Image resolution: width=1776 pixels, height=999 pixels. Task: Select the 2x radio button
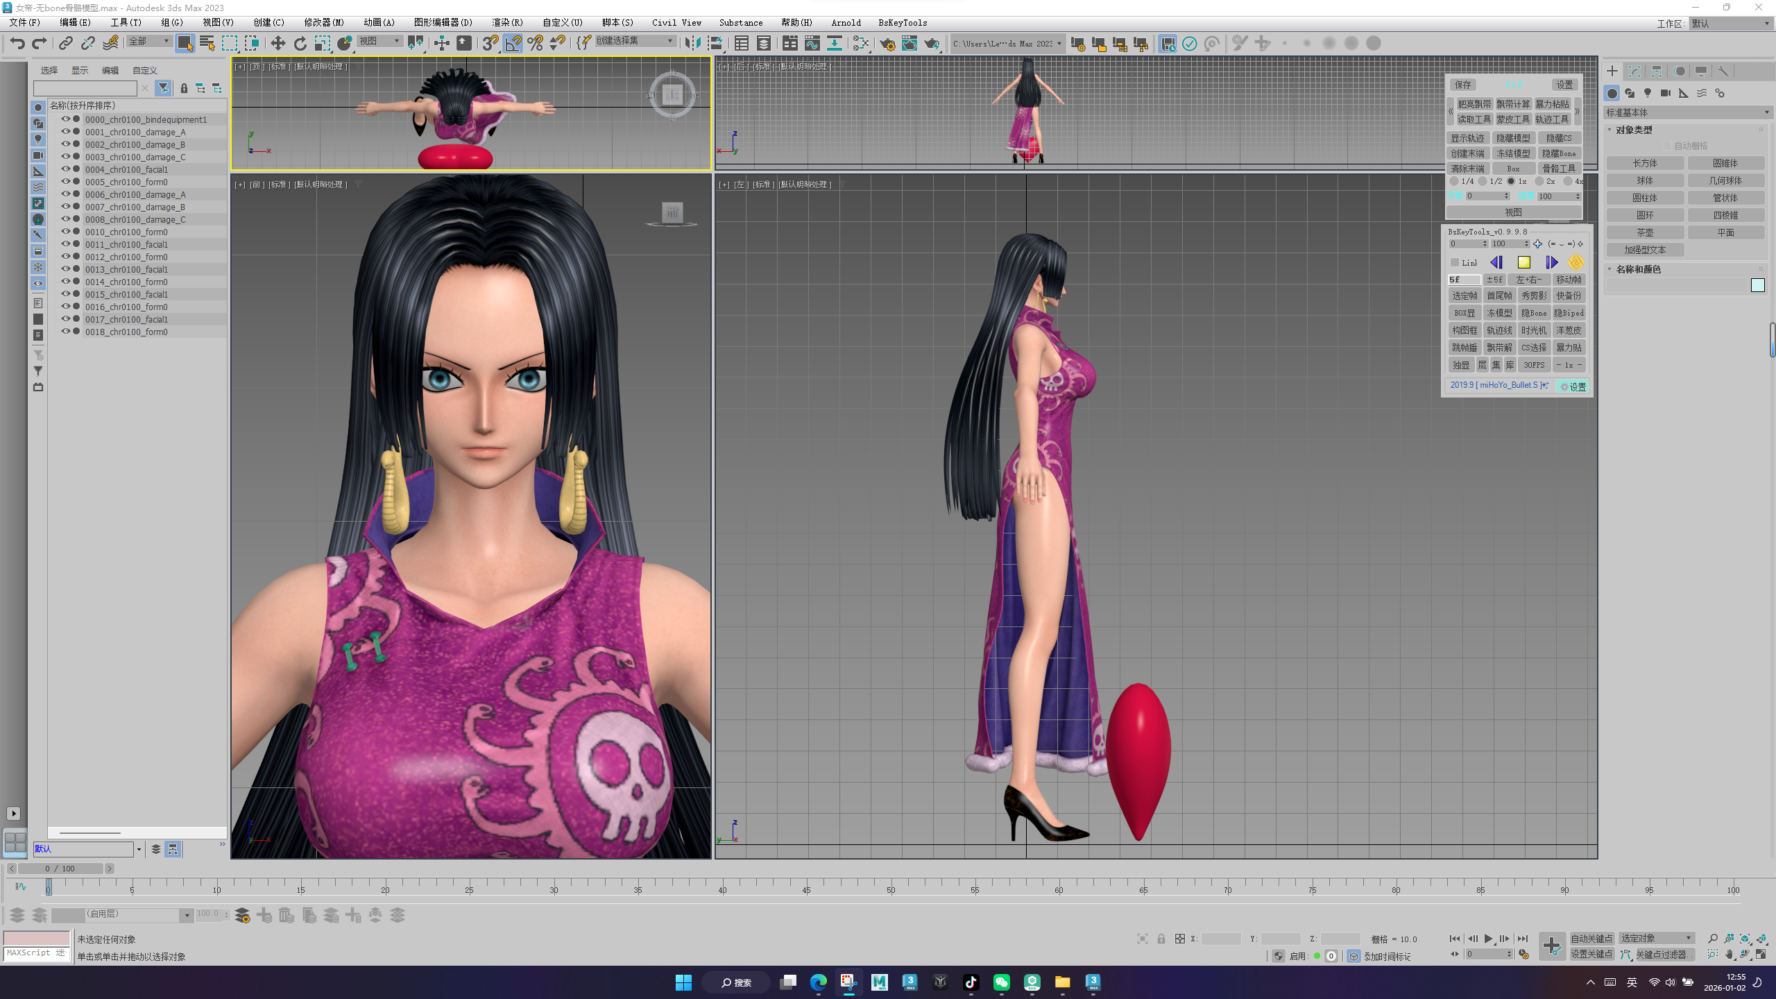coord(1539,181)
